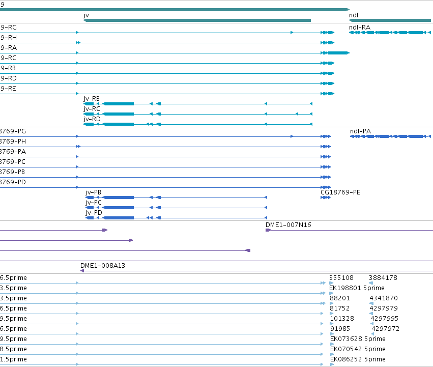The image size is (433, 367).
Task: Choose the jv-PB protein label
Action: (93, 192)
